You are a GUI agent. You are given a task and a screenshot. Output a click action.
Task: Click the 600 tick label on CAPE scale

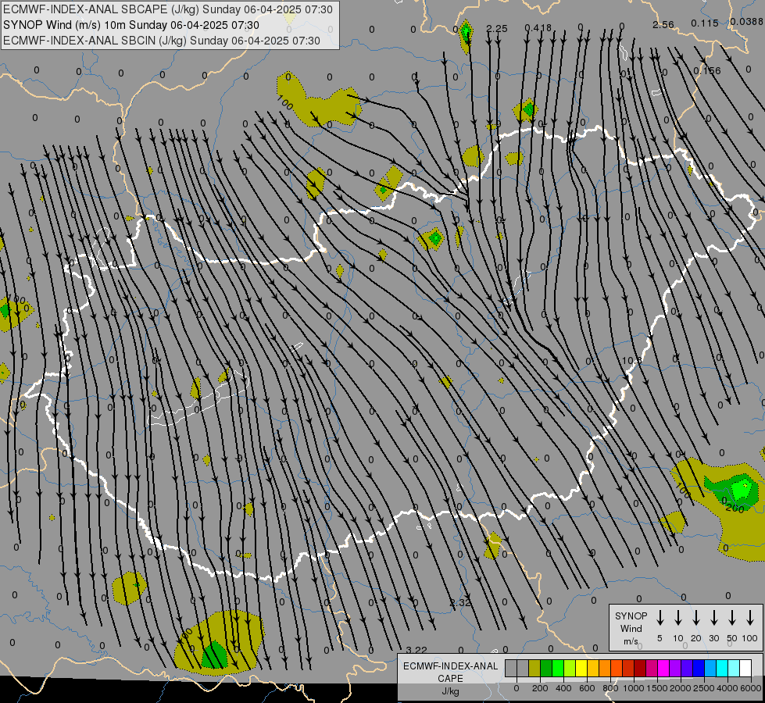click(x=587, y=688)
